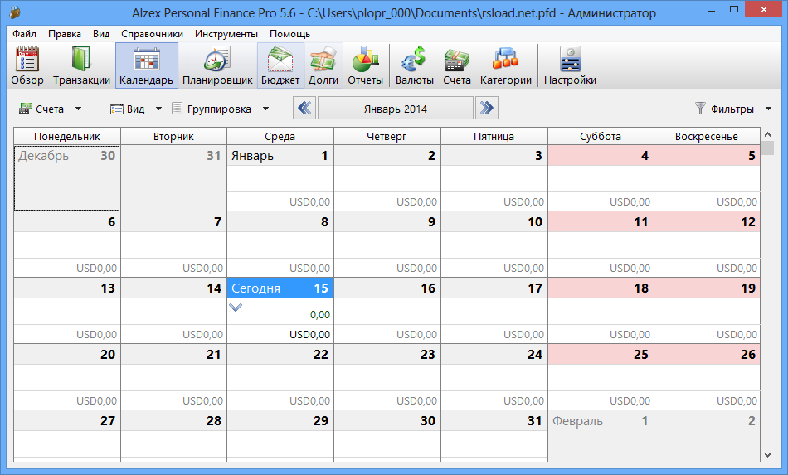Click the Январь 2014 month button
Screen dimensions: 788x475
(x=396, y=109)
